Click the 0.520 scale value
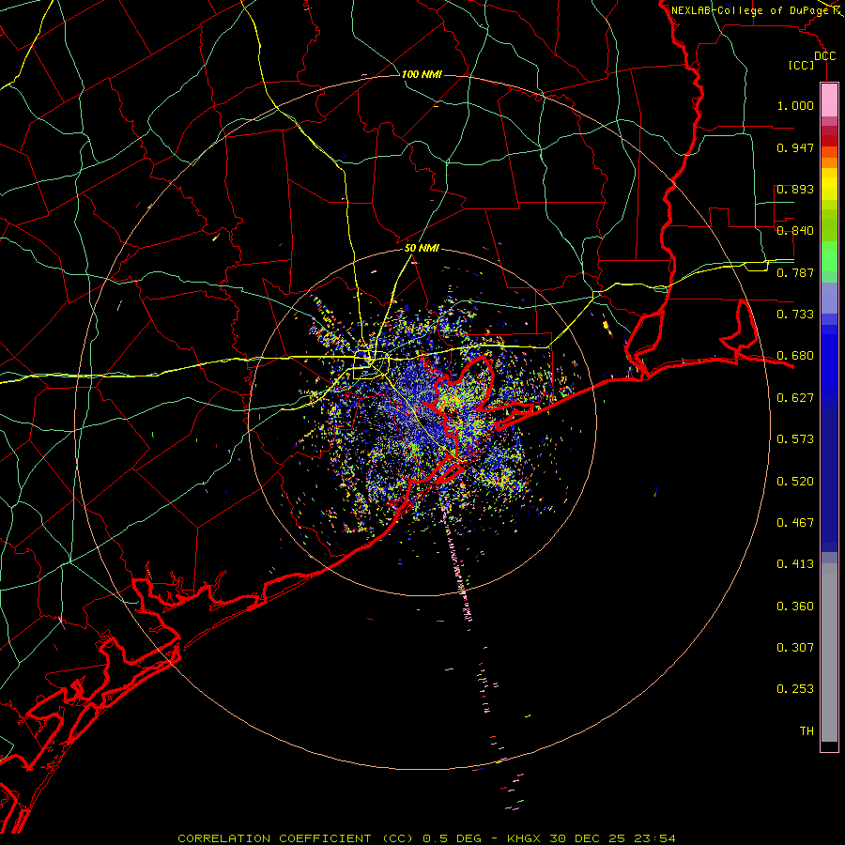The width and height of the screenshot is (845, 845). coord(795,482)
